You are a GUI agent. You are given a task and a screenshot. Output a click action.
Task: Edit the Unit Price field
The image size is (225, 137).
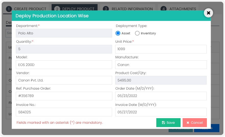coord(161,49)
